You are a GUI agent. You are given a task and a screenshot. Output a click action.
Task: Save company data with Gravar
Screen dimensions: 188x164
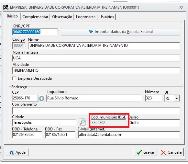pyautogui.click(x=145, y=152)
